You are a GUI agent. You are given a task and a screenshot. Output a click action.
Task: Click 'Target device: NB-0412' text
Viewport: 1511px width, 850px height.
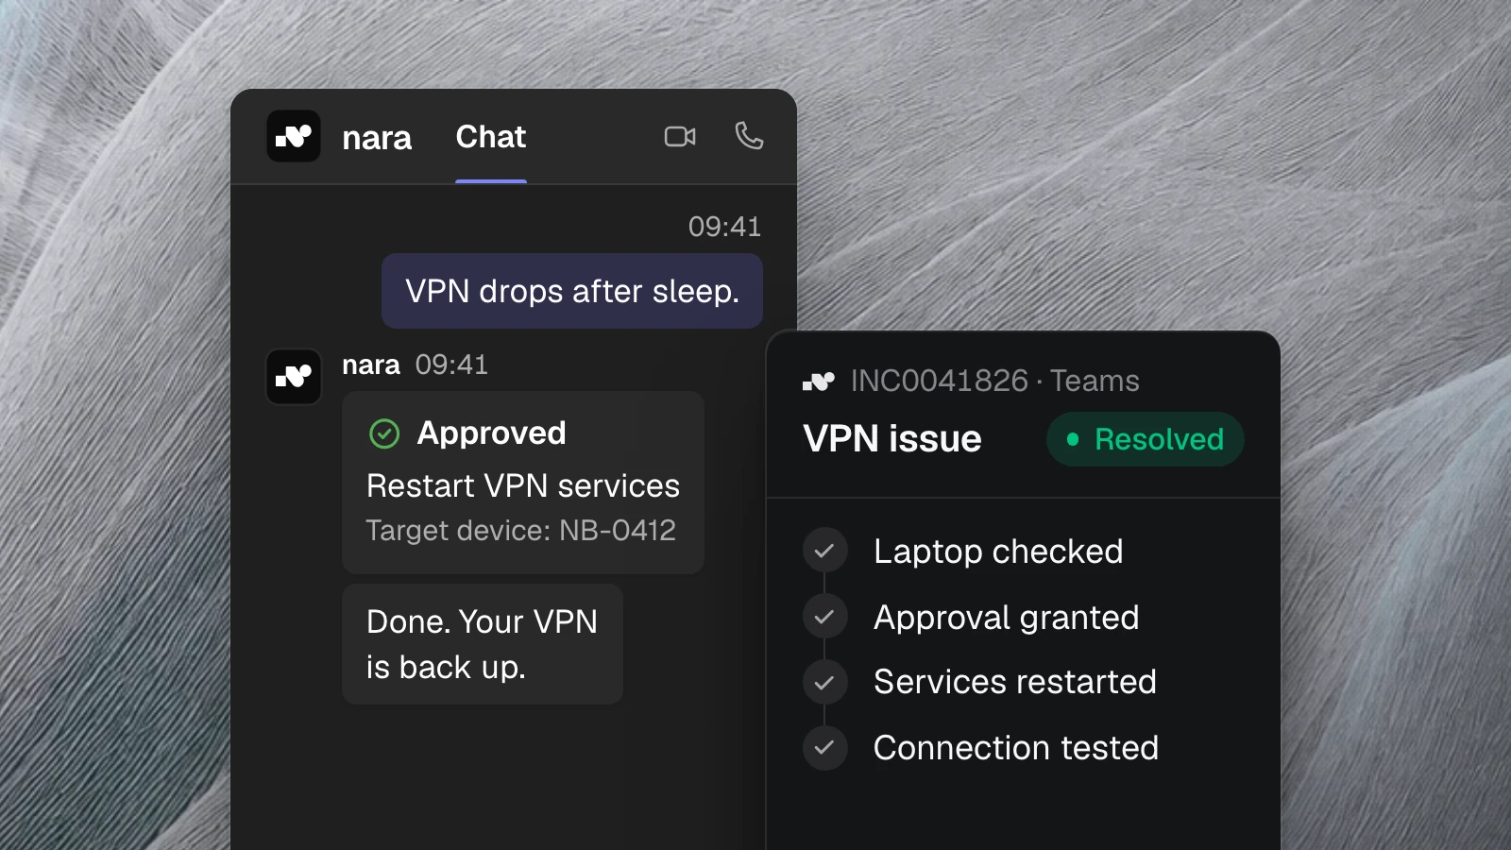click(x=521, y=531)
